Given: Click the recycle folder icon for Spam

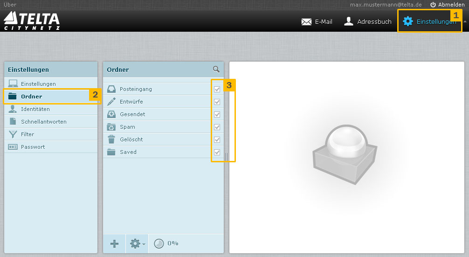Looking at the screenshot, I should click(x=111, y=127).
